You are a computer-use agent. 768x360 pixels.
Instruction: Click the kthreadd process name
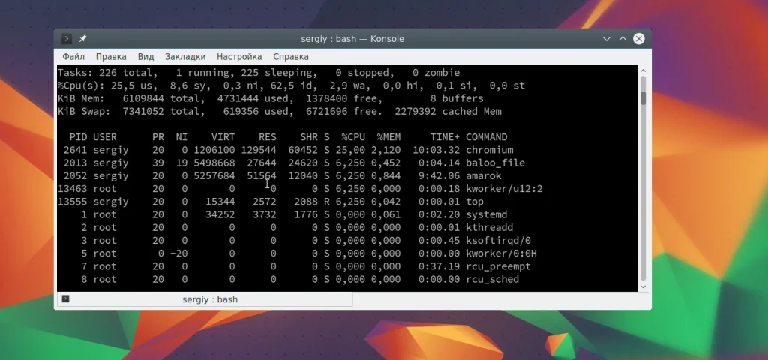(x=489, y=228)
